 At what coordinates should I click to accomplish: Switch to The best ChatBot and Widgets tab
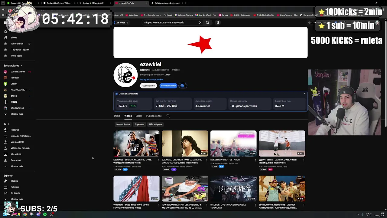click(59, 3)
